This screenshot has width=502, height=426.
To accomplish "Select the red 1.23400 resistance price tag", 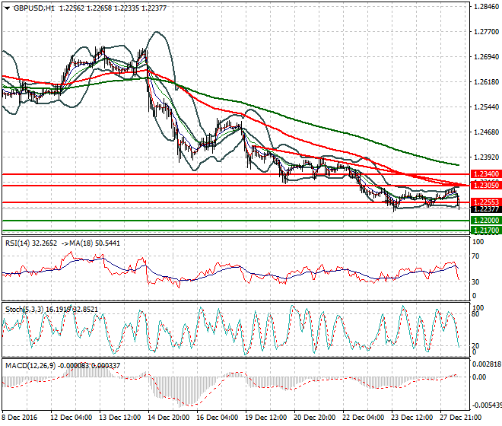I will [483, 174].
